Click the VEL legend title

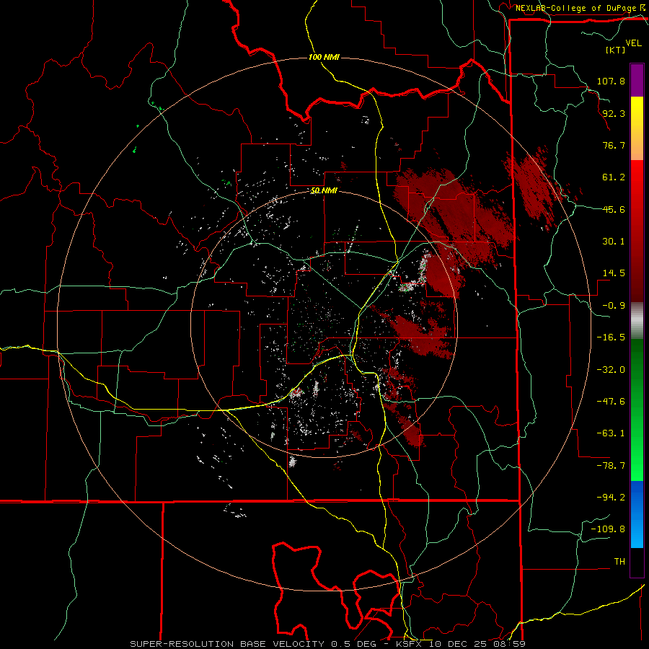pyautogui.click(x=634, y=43)
